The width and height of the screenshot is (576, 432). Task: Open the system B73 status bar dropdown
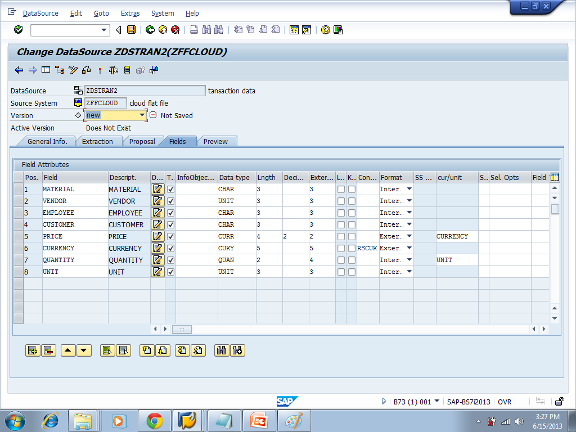(436, 401)
